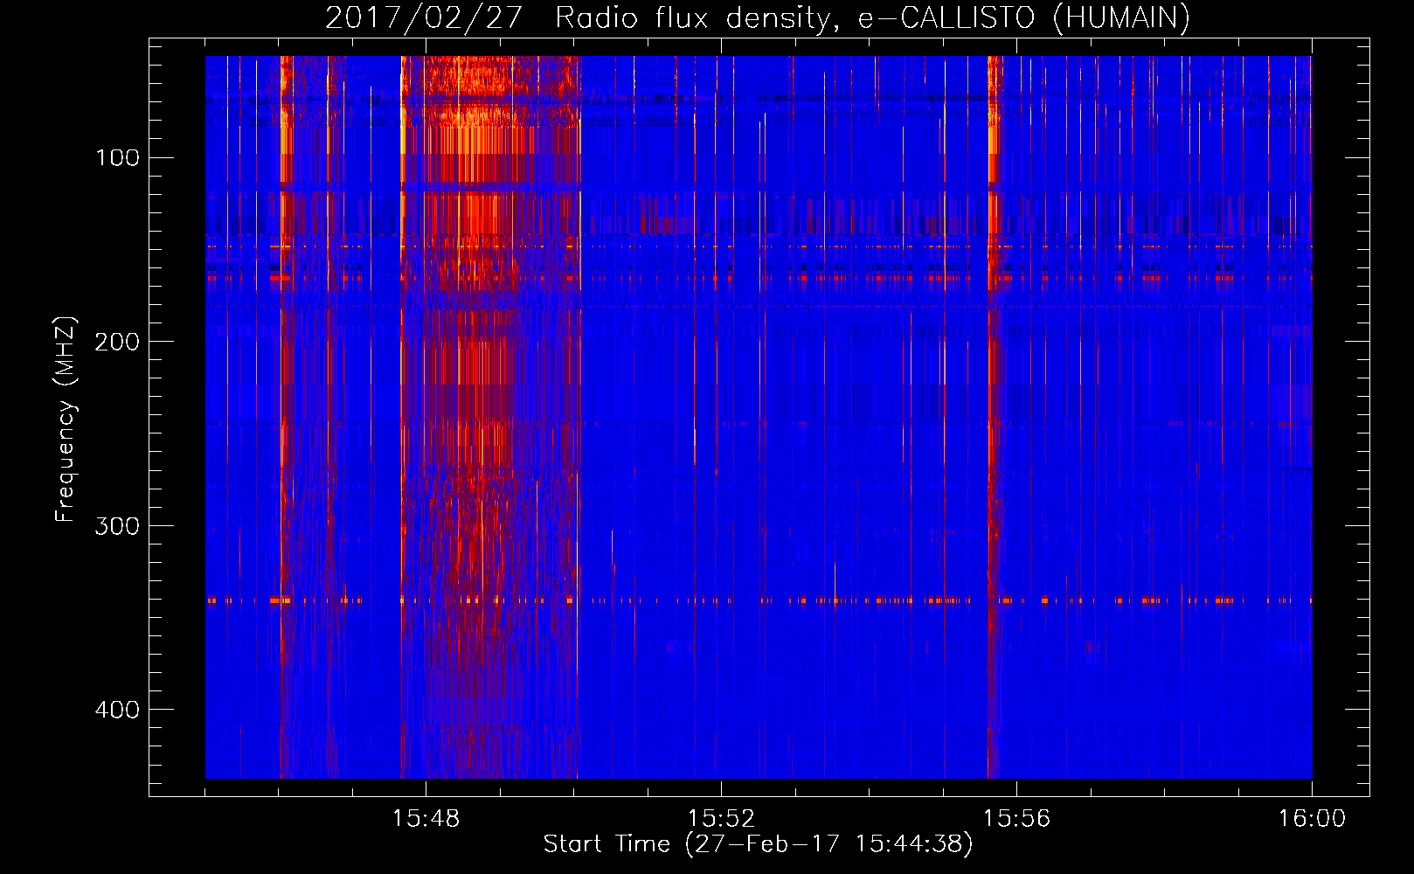Click the 15:48 time tick label
Viewport: 1414px width, 874px height.
click(426, 819)
